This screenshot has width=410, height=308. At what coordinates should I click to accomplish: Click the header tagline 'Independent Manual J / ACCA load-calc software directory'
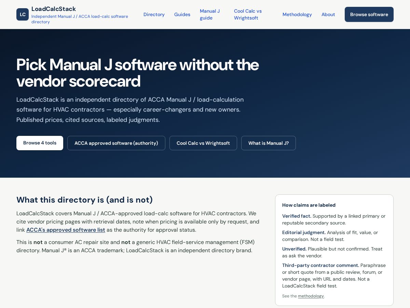80,19
